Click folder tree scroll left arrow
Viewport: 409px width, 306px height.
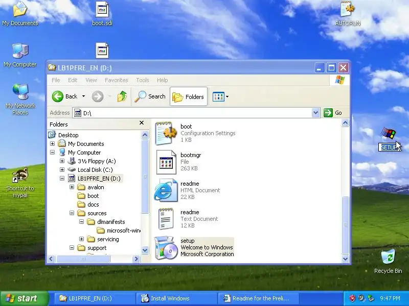point(51,259)
